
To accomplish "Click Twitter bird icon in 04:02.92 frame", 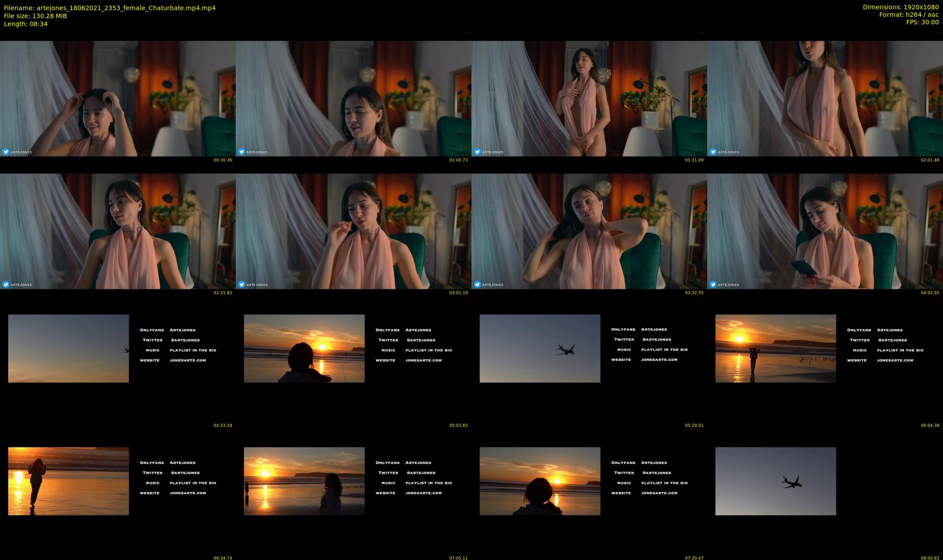I will pyautogui.click(x=713, y=284).
